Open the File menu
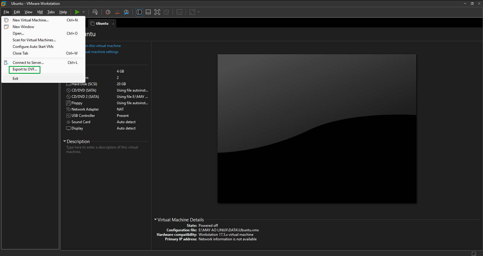 click(x=6, y=12)
